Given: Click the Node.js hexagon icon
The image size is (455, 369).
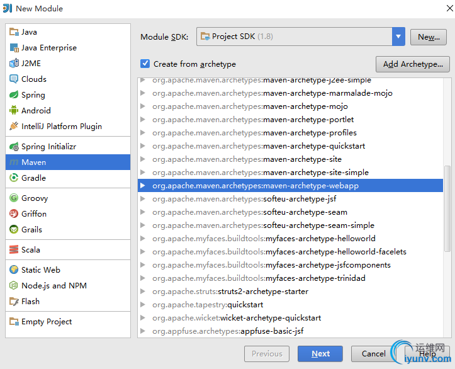Looking at the screenshot, I should pyautogui.click(x=14, y=285).
